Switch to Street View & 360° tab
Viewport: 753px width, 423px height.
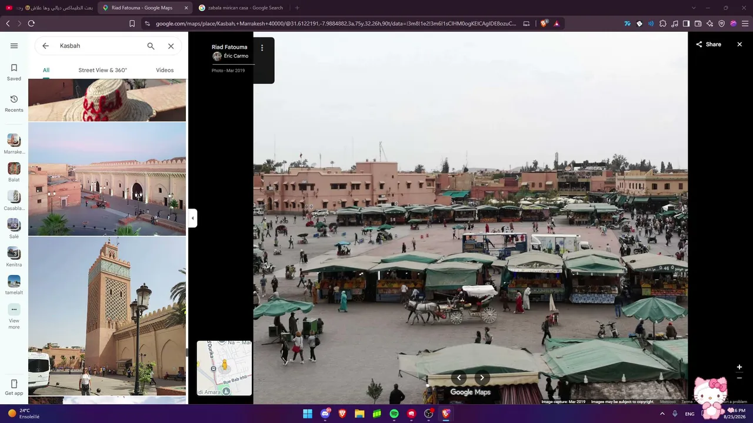[x=103, y=70]
